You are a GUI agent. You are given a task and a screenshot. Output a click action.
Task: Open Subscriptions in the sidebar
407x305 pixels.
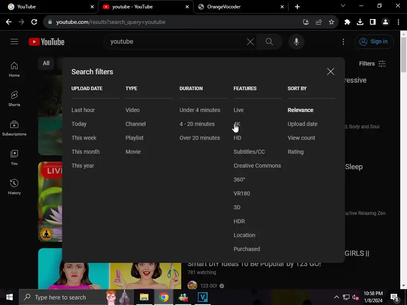coord(14,128)
